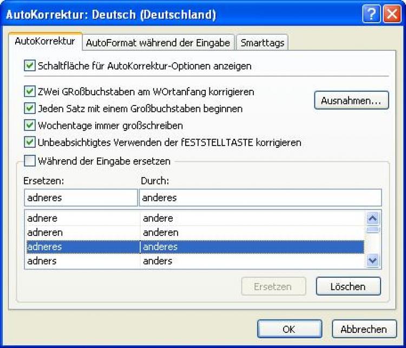The image size is (406, 348).
Task: Enable Während der Eingabe ersetzen
Action: click(x=30, y=161)
